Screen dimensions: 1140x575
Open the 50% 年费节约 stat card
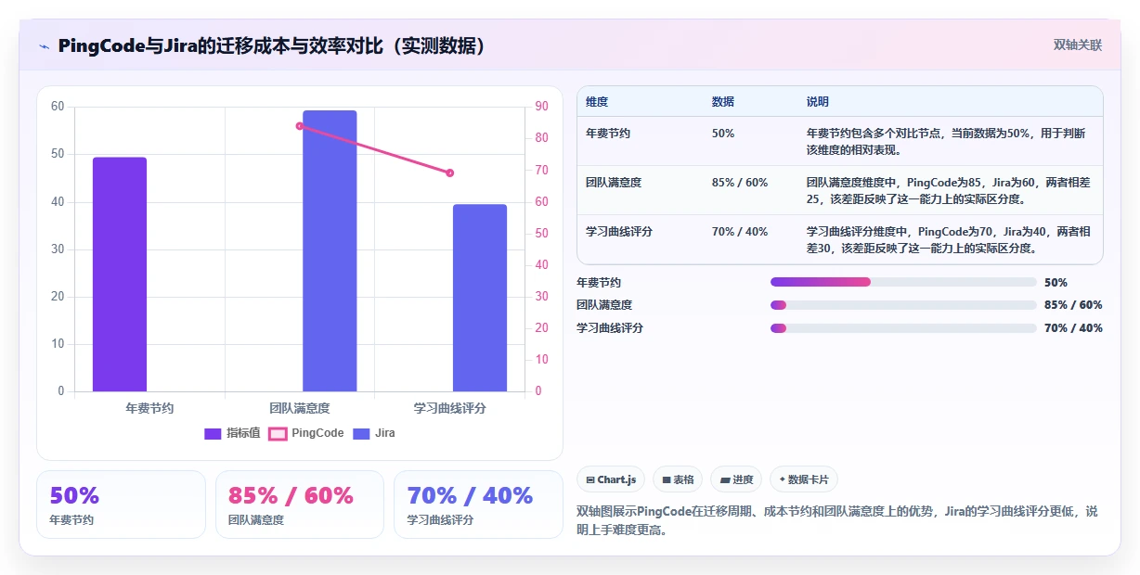[121, 505]
